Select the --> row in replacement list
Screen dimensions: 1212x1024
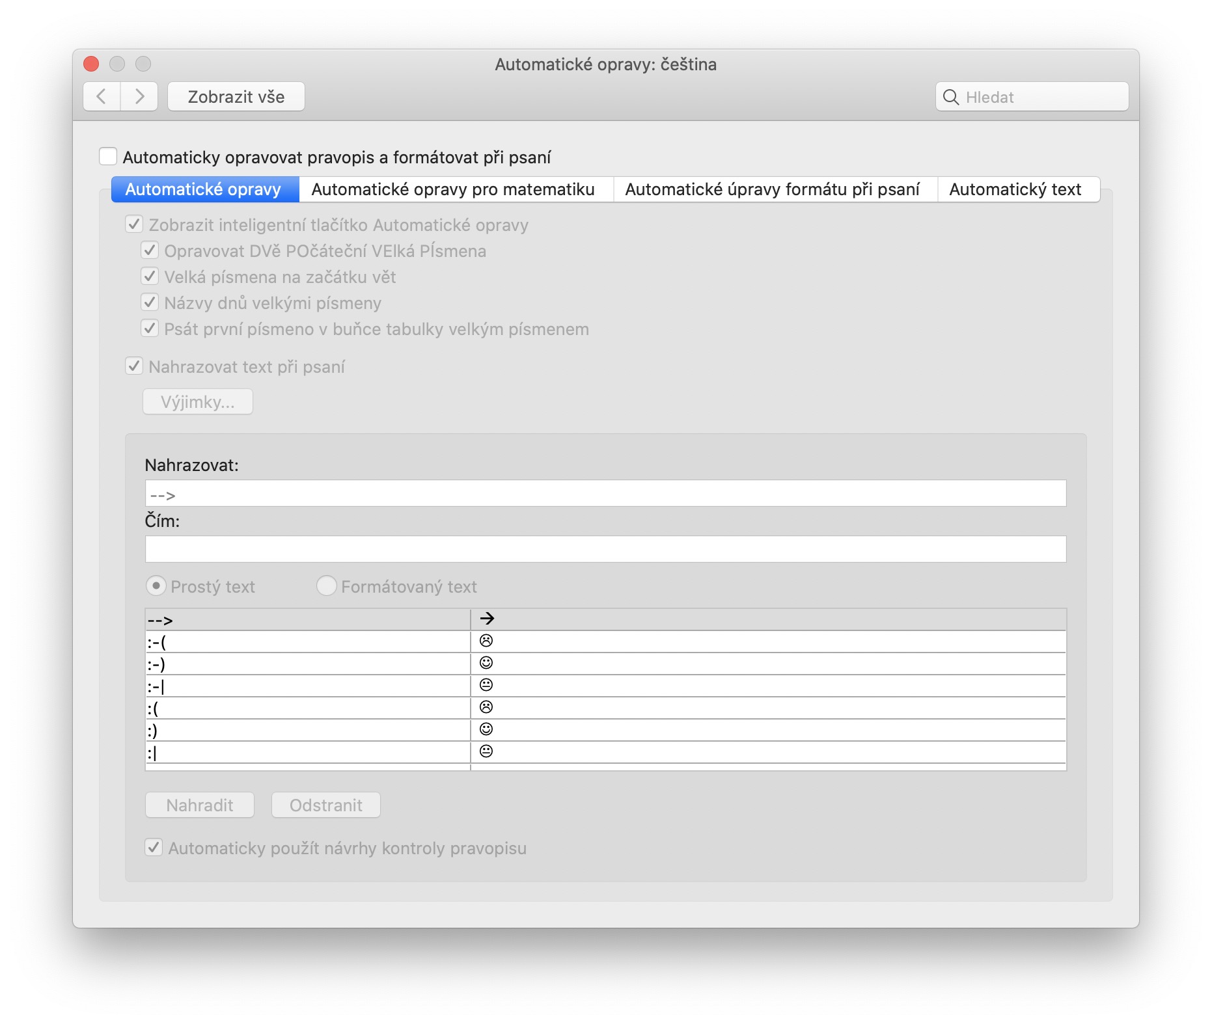605,620
